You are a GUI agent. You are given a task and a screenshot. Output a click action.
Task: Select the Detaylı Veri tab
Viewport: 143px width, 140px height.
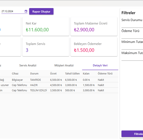click(100, 65)
